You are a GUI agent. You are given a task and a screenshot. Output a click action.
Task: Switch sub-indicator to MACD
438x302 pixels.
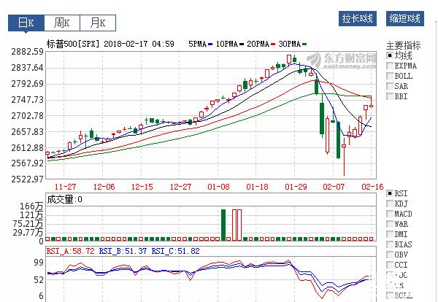point(400,214)
